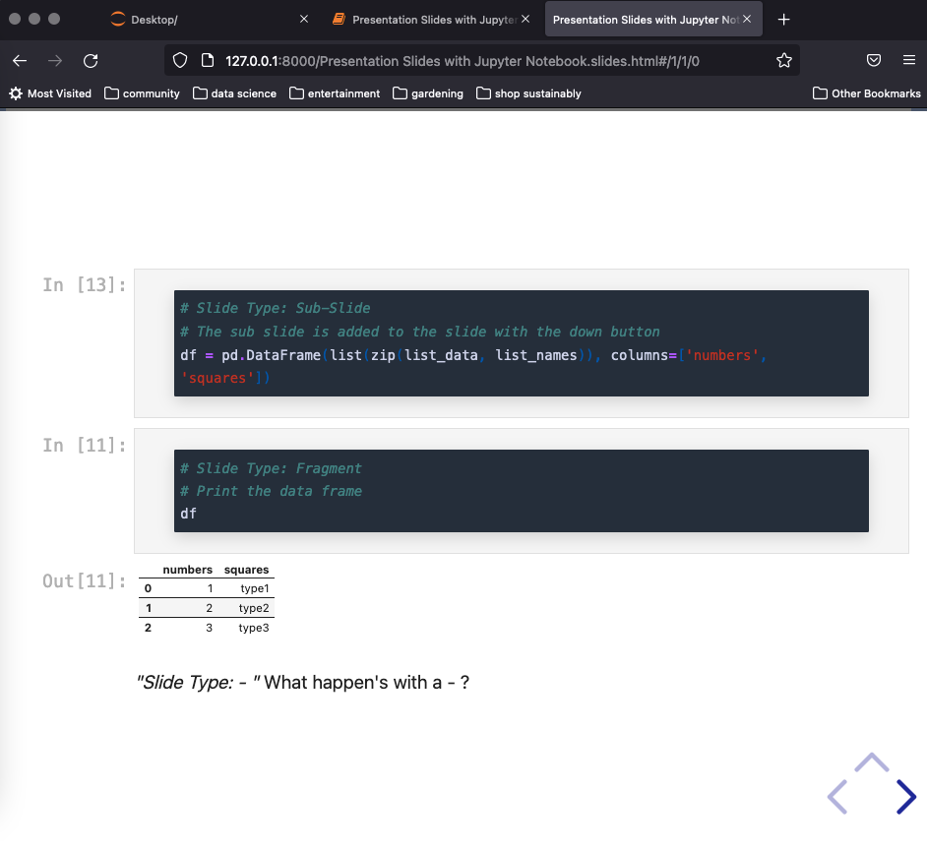Open a new browser tab

tap(783, 19)
